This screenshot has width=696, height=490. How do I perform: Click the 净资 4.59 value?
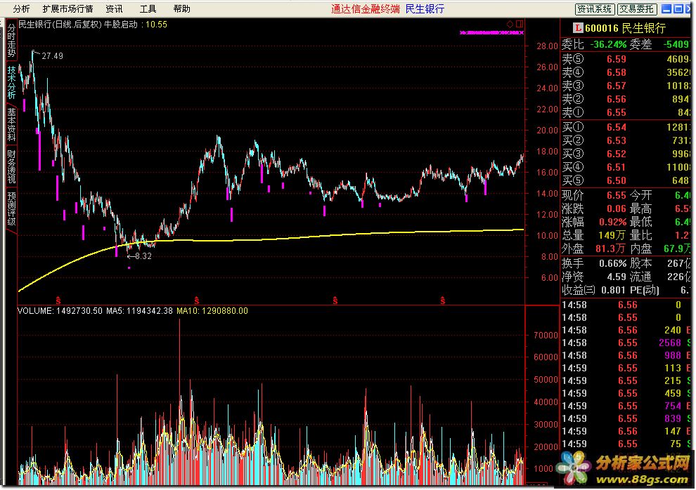pos(616,277)
